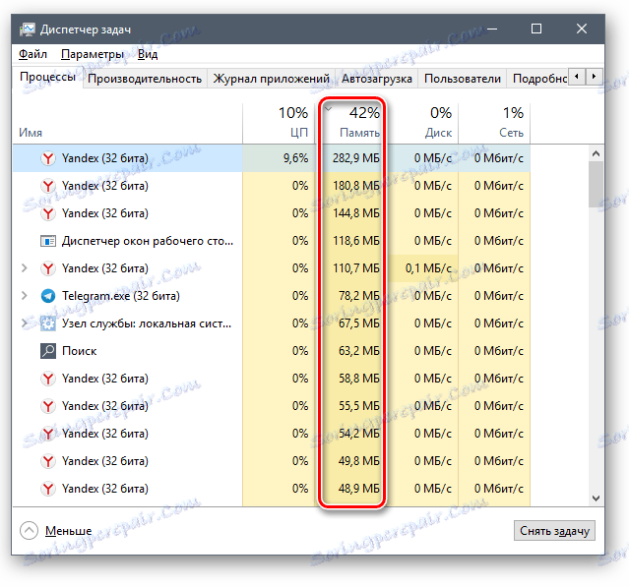Viewport: 629px width, 587px height.
Task: Click the tab strip right arrow
Action: pyautogui.click(x=594, y=76)
